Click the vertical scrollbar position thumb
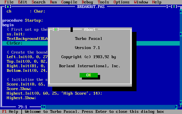Viewport: 182px width, 114px height. [x=181, y=34]
